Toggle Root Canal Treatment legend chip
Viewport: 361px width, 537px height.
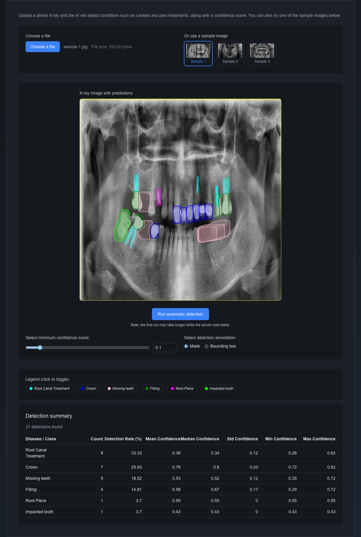point(49,389)
